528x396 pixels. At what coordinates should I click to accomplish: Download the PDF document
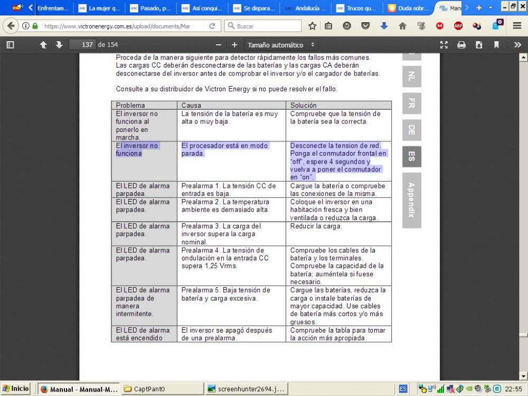(x=479, y=45)
